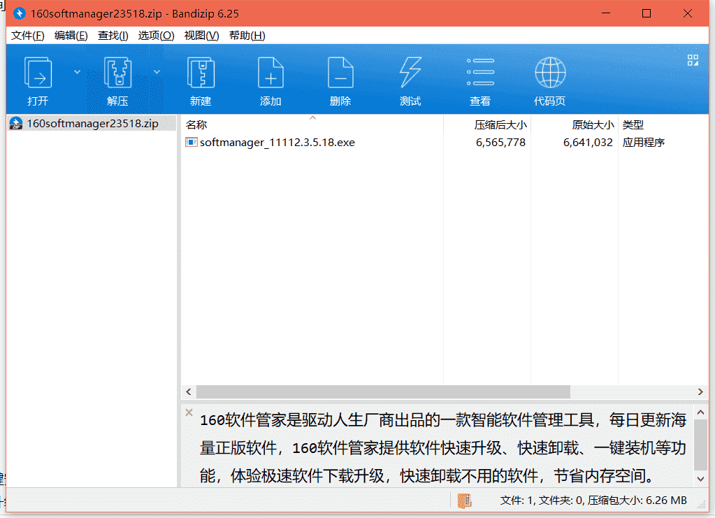Click the status bar file count text

click(x=593, y=501)
